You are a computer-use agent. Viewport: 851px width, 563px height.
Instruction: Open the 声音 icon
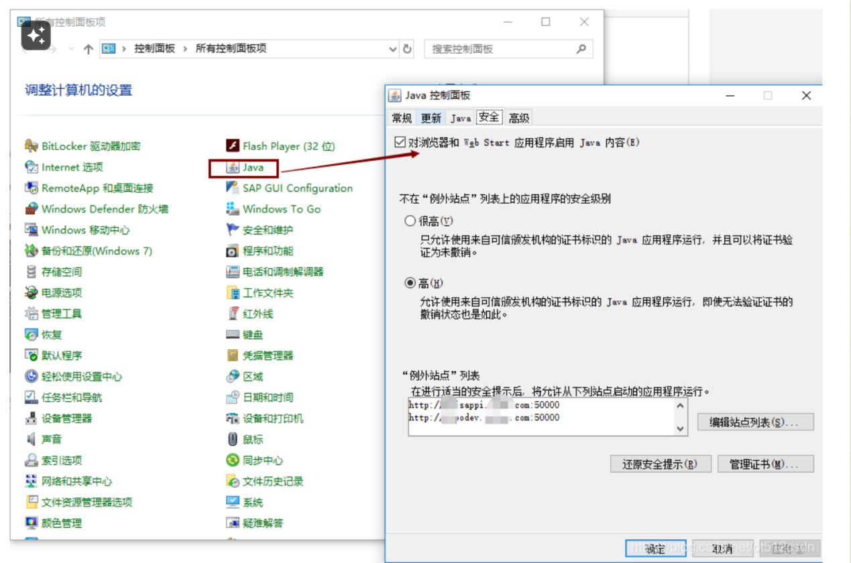[31, 439]
